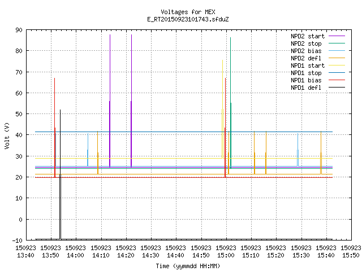Click the x-axis time label 13:50
Viewport: 362px width, 271px height.
(50, 255)
